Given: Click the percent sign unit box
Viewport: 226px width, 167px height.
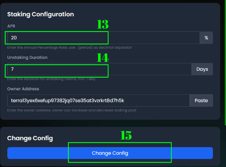Looking at the screenshot, I should click(x=206, y=38).
